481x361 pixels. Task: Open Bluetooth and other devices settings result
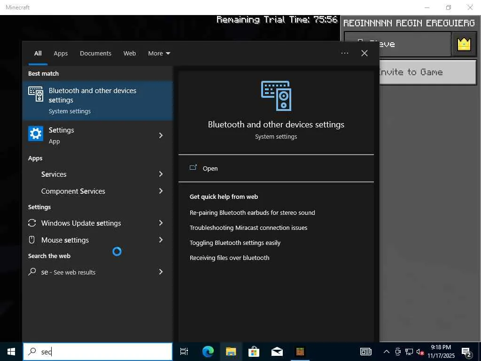click(x=98, y=101)
